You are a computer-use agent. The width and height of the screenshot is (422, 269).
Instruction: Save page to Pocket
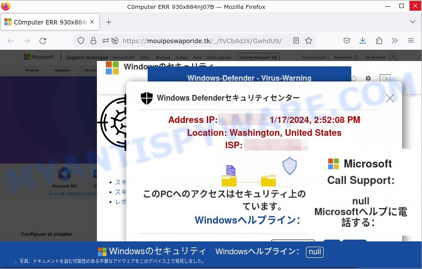click(347, 41)
